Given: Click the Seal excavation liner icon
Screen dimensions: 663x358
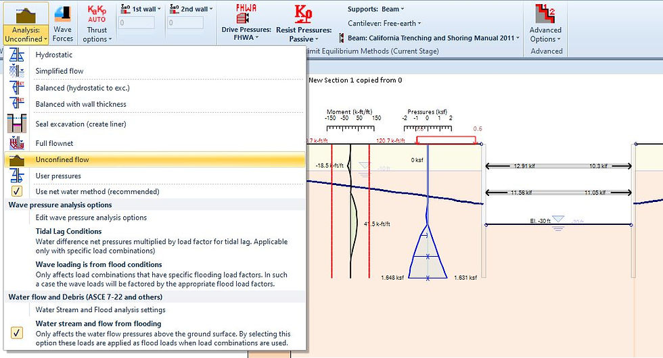Looking at the screenshot, I should [17, 124].
